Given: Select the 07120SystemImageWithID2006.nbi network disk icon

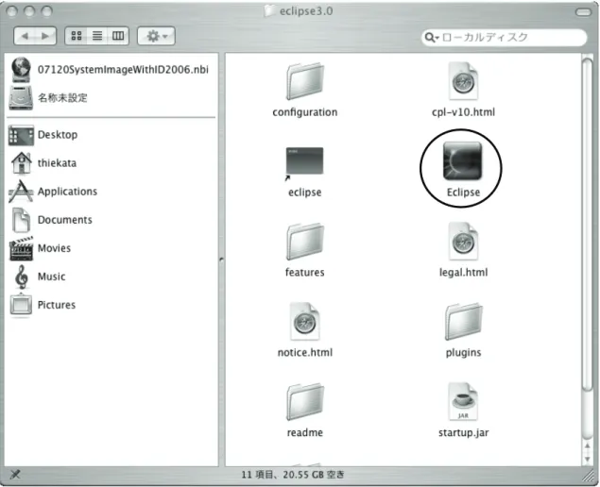Looking at the screenshot, I should [21, 70].
